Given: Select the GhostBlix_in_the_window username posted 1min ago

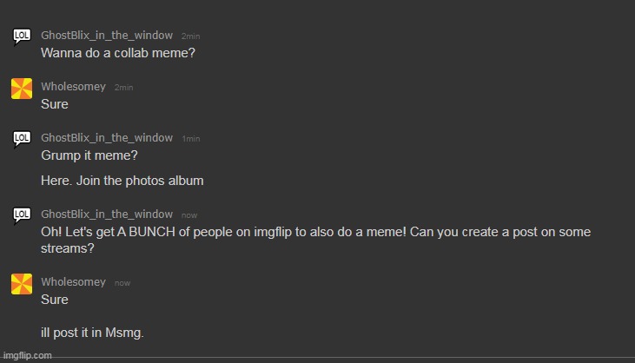Looking at the screenshot, I should (x=107, y=138).
